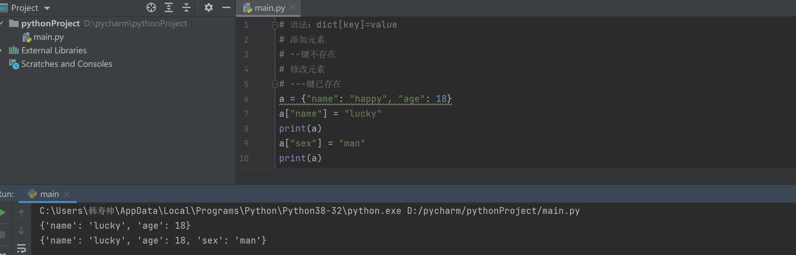Collapse the pythonProject folder tree

(x=2, y=23)
